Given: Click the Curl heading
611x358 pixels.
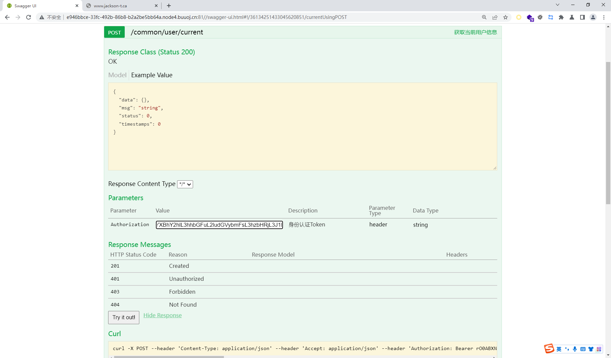Looking at the screenshot, I should coord(114,334).
